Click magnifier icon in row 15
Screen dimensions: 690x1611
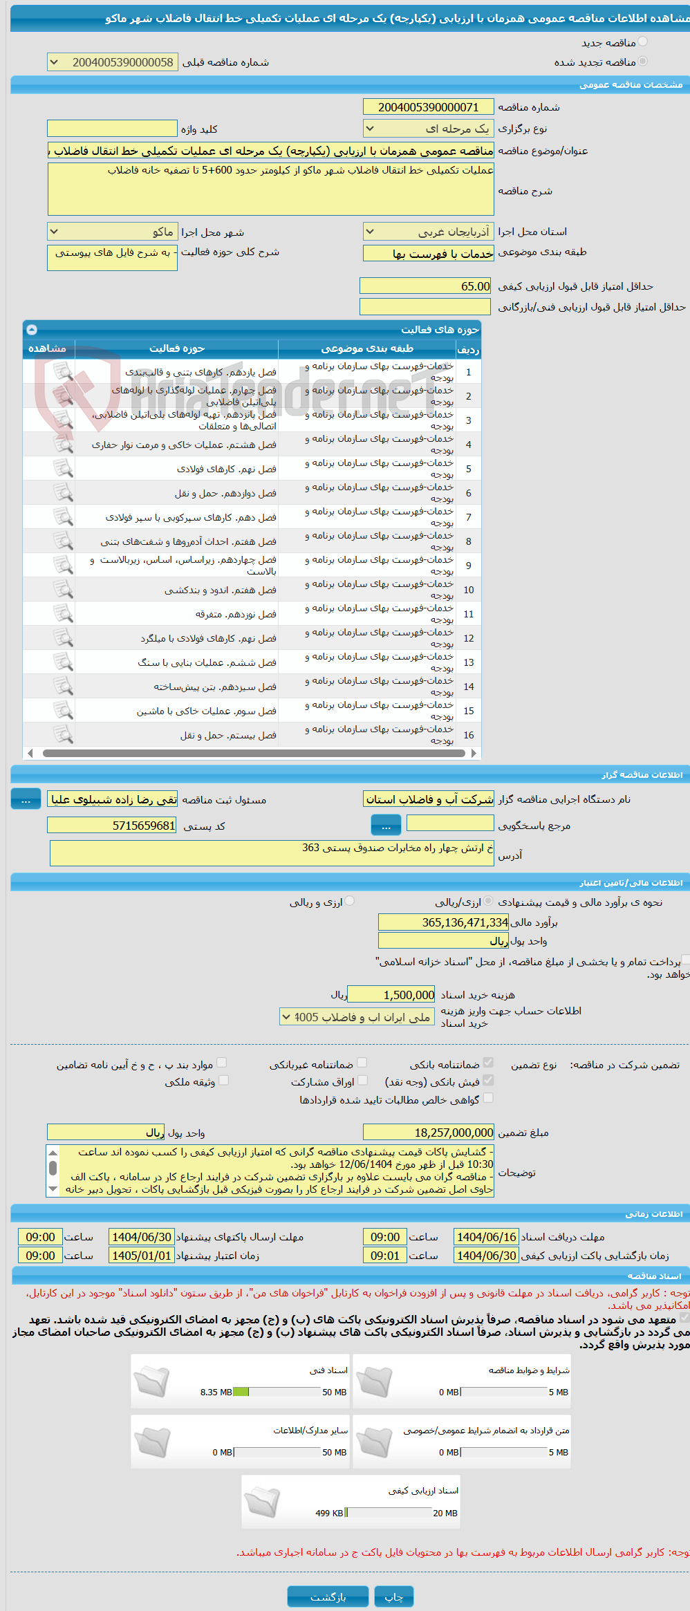(63, 711)
